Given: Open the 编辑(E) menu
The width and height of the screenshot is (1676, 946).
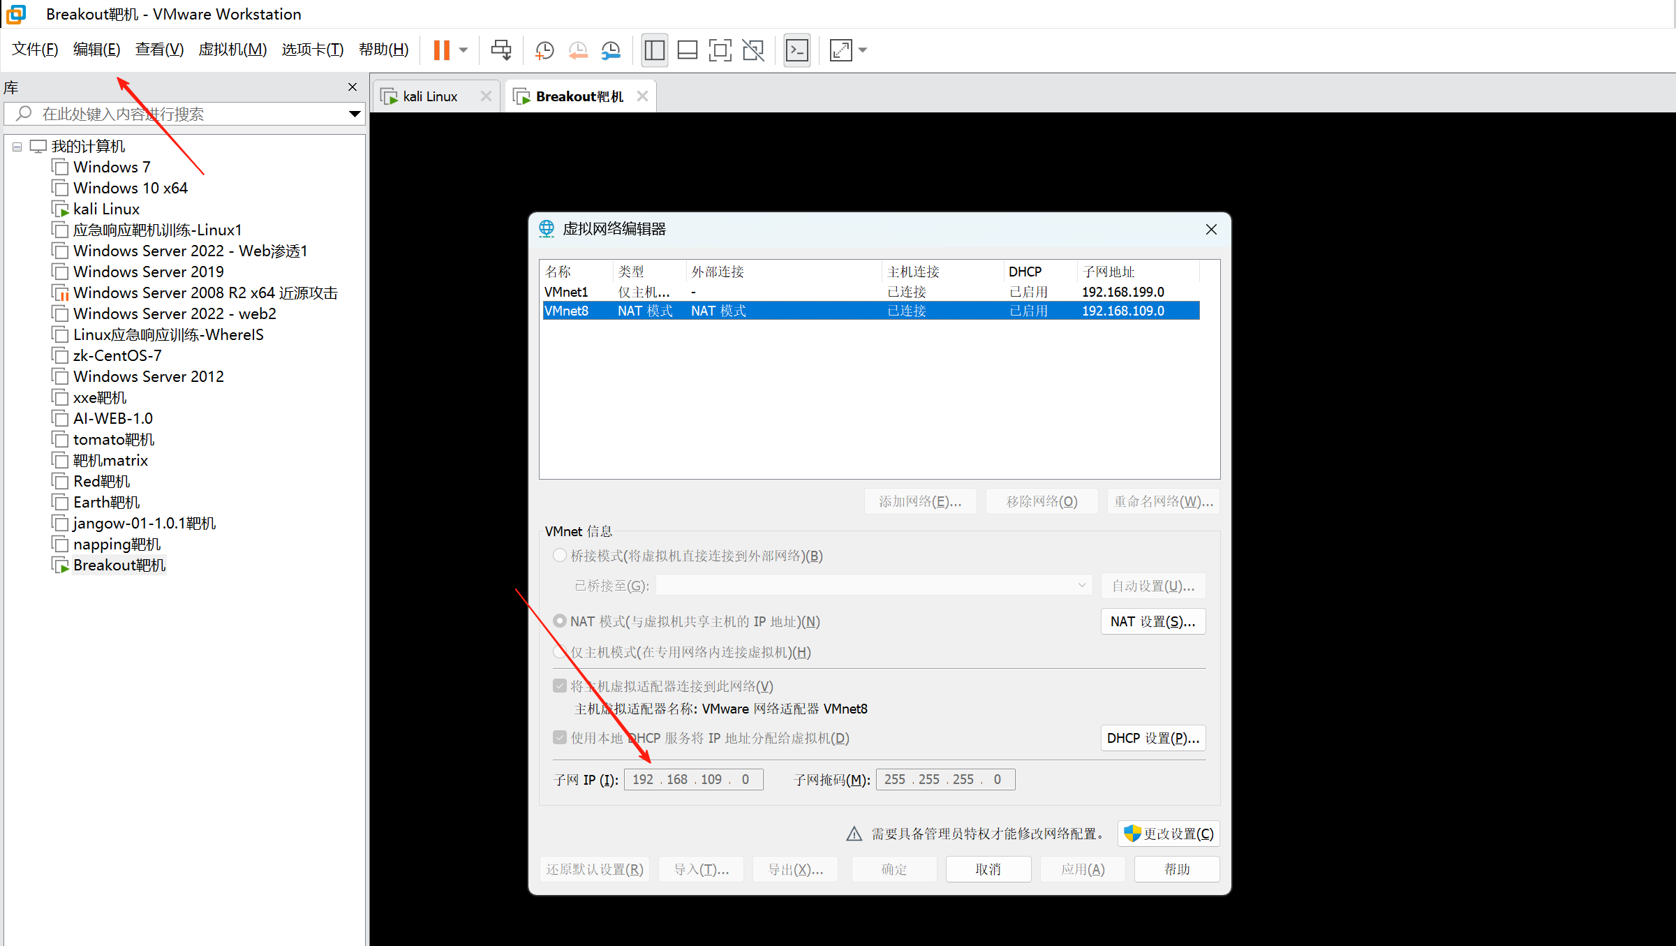Looking at the screenshot, I should (96, 50).
